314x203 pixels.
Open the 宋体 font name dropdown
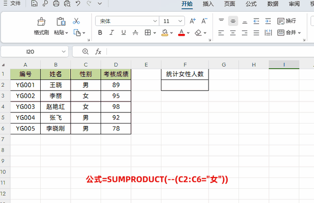click(x=155, y=21)
